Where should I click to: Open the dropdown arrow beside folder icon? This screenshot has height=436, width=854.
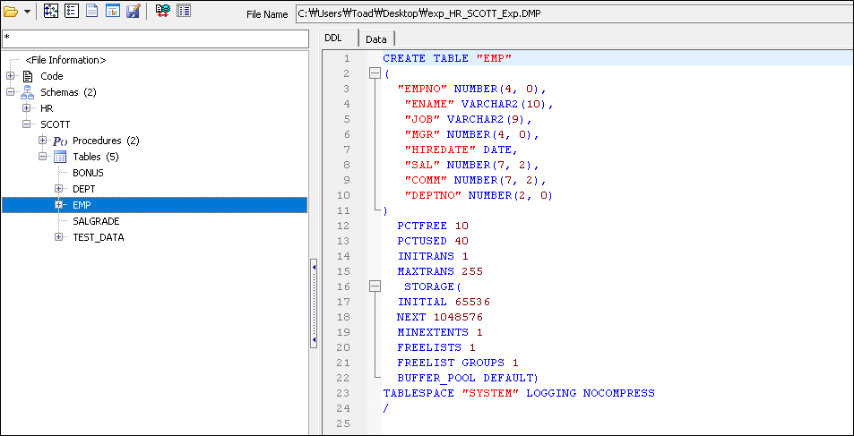pos(27,12)
